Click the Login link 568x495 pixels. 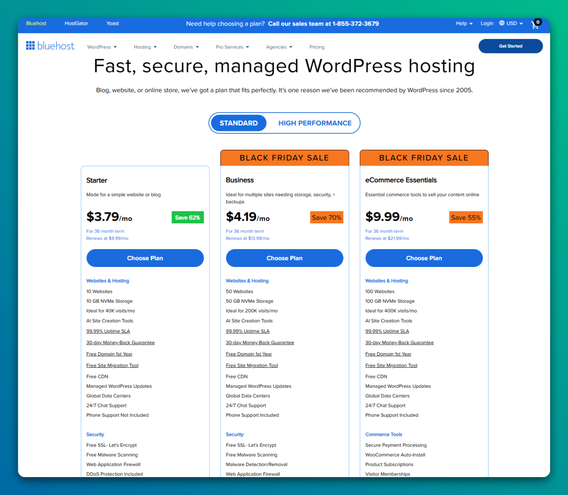[x=487, y=24]
